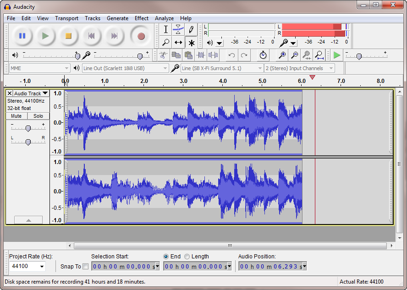The height and width of the screenshot is (290, 407).
Task: Select the Zoom (magnifier) tool
Action: [x=165, y=42]
